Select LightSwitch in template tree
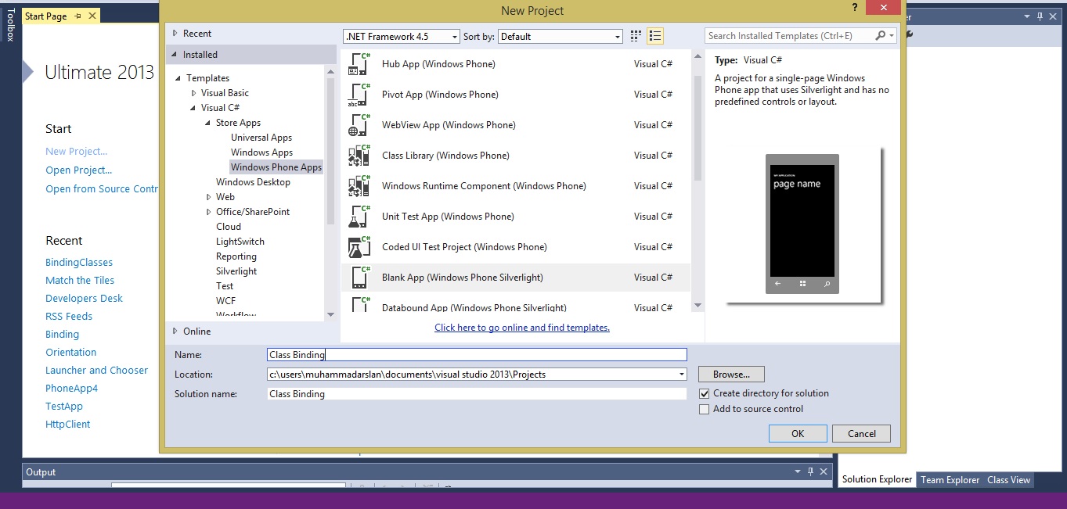 (x=240, y=242)
